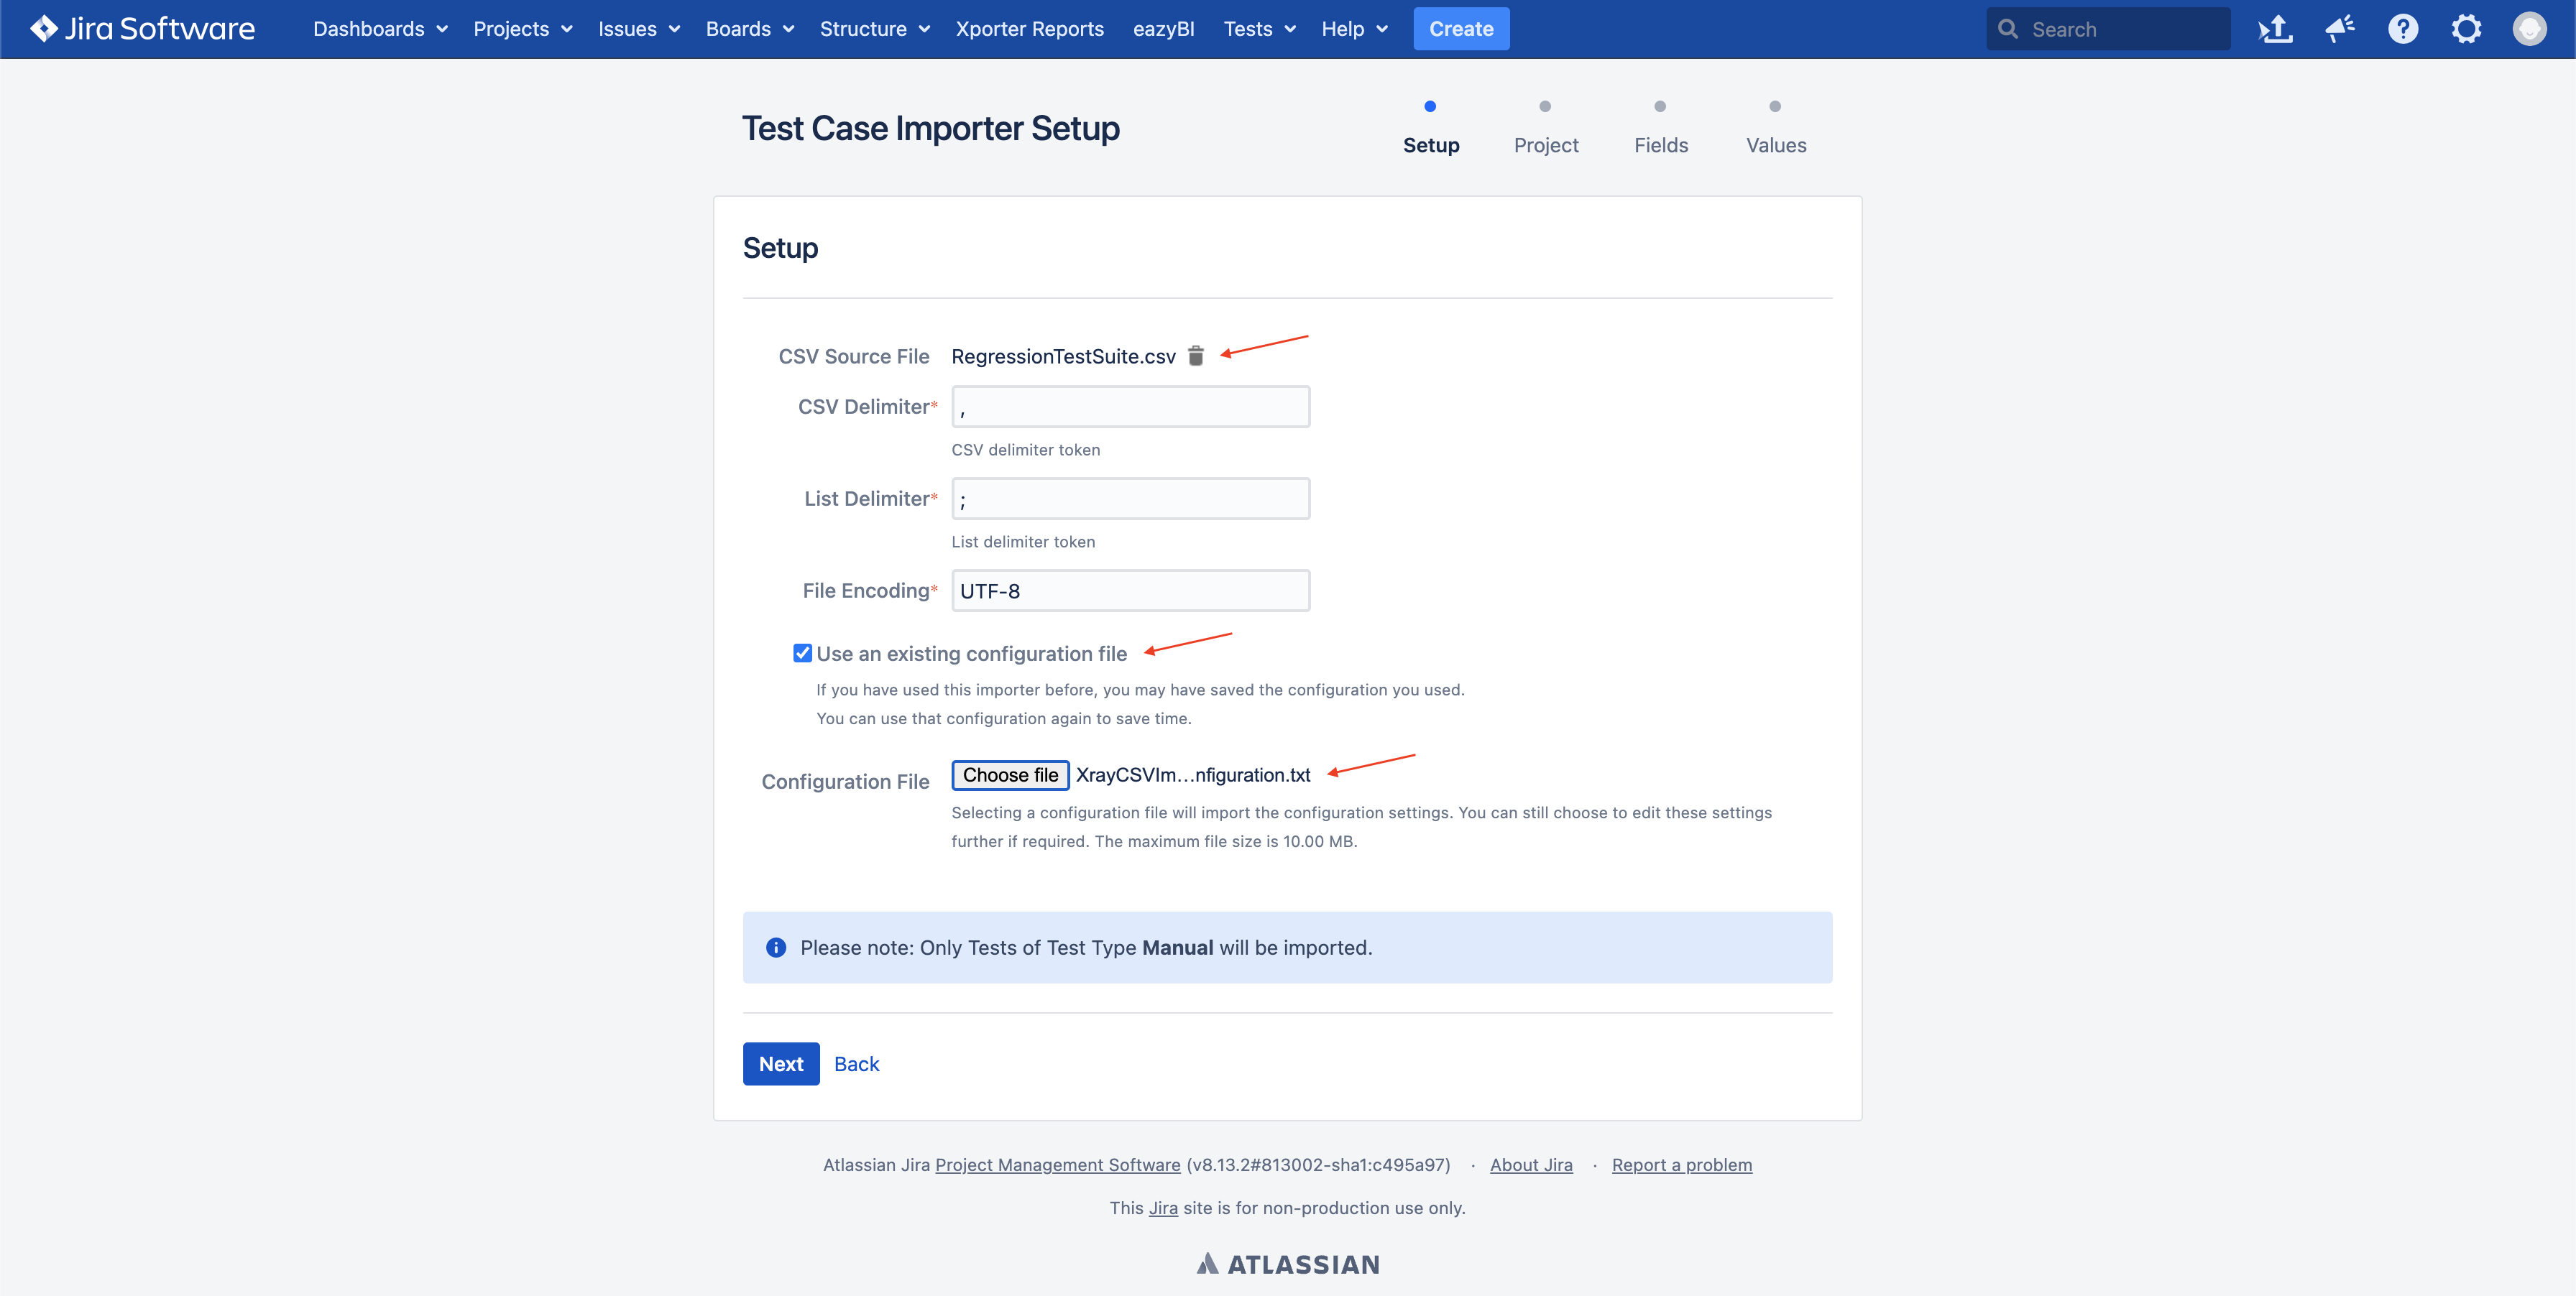Focus the CSV Delimiter input field
The width and height of the screenshot is (2576, 1296).
pyautogui.click(x=1130, y=407)
